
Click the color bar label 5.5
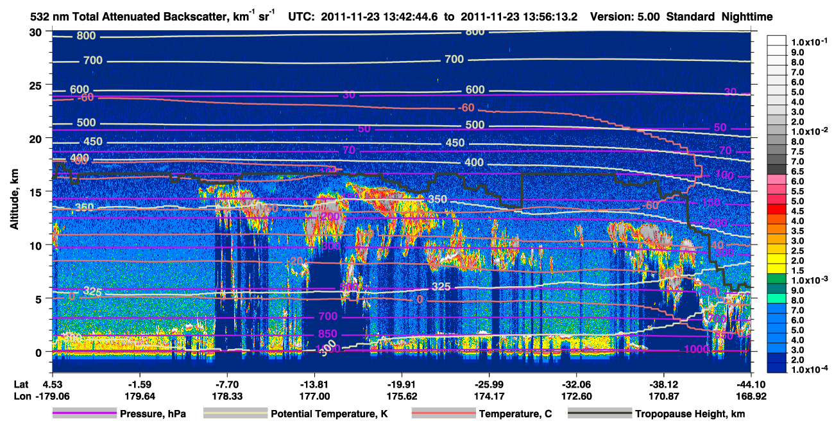[799, 191]
